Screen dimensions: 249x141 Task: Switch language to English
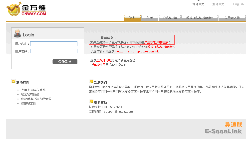238,4
